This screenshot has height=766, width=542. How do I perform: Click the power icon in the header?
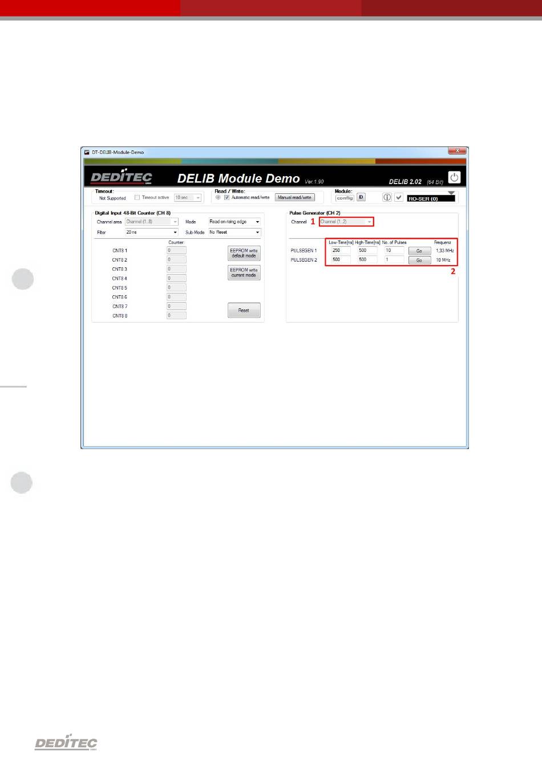(x=454, y=177)
